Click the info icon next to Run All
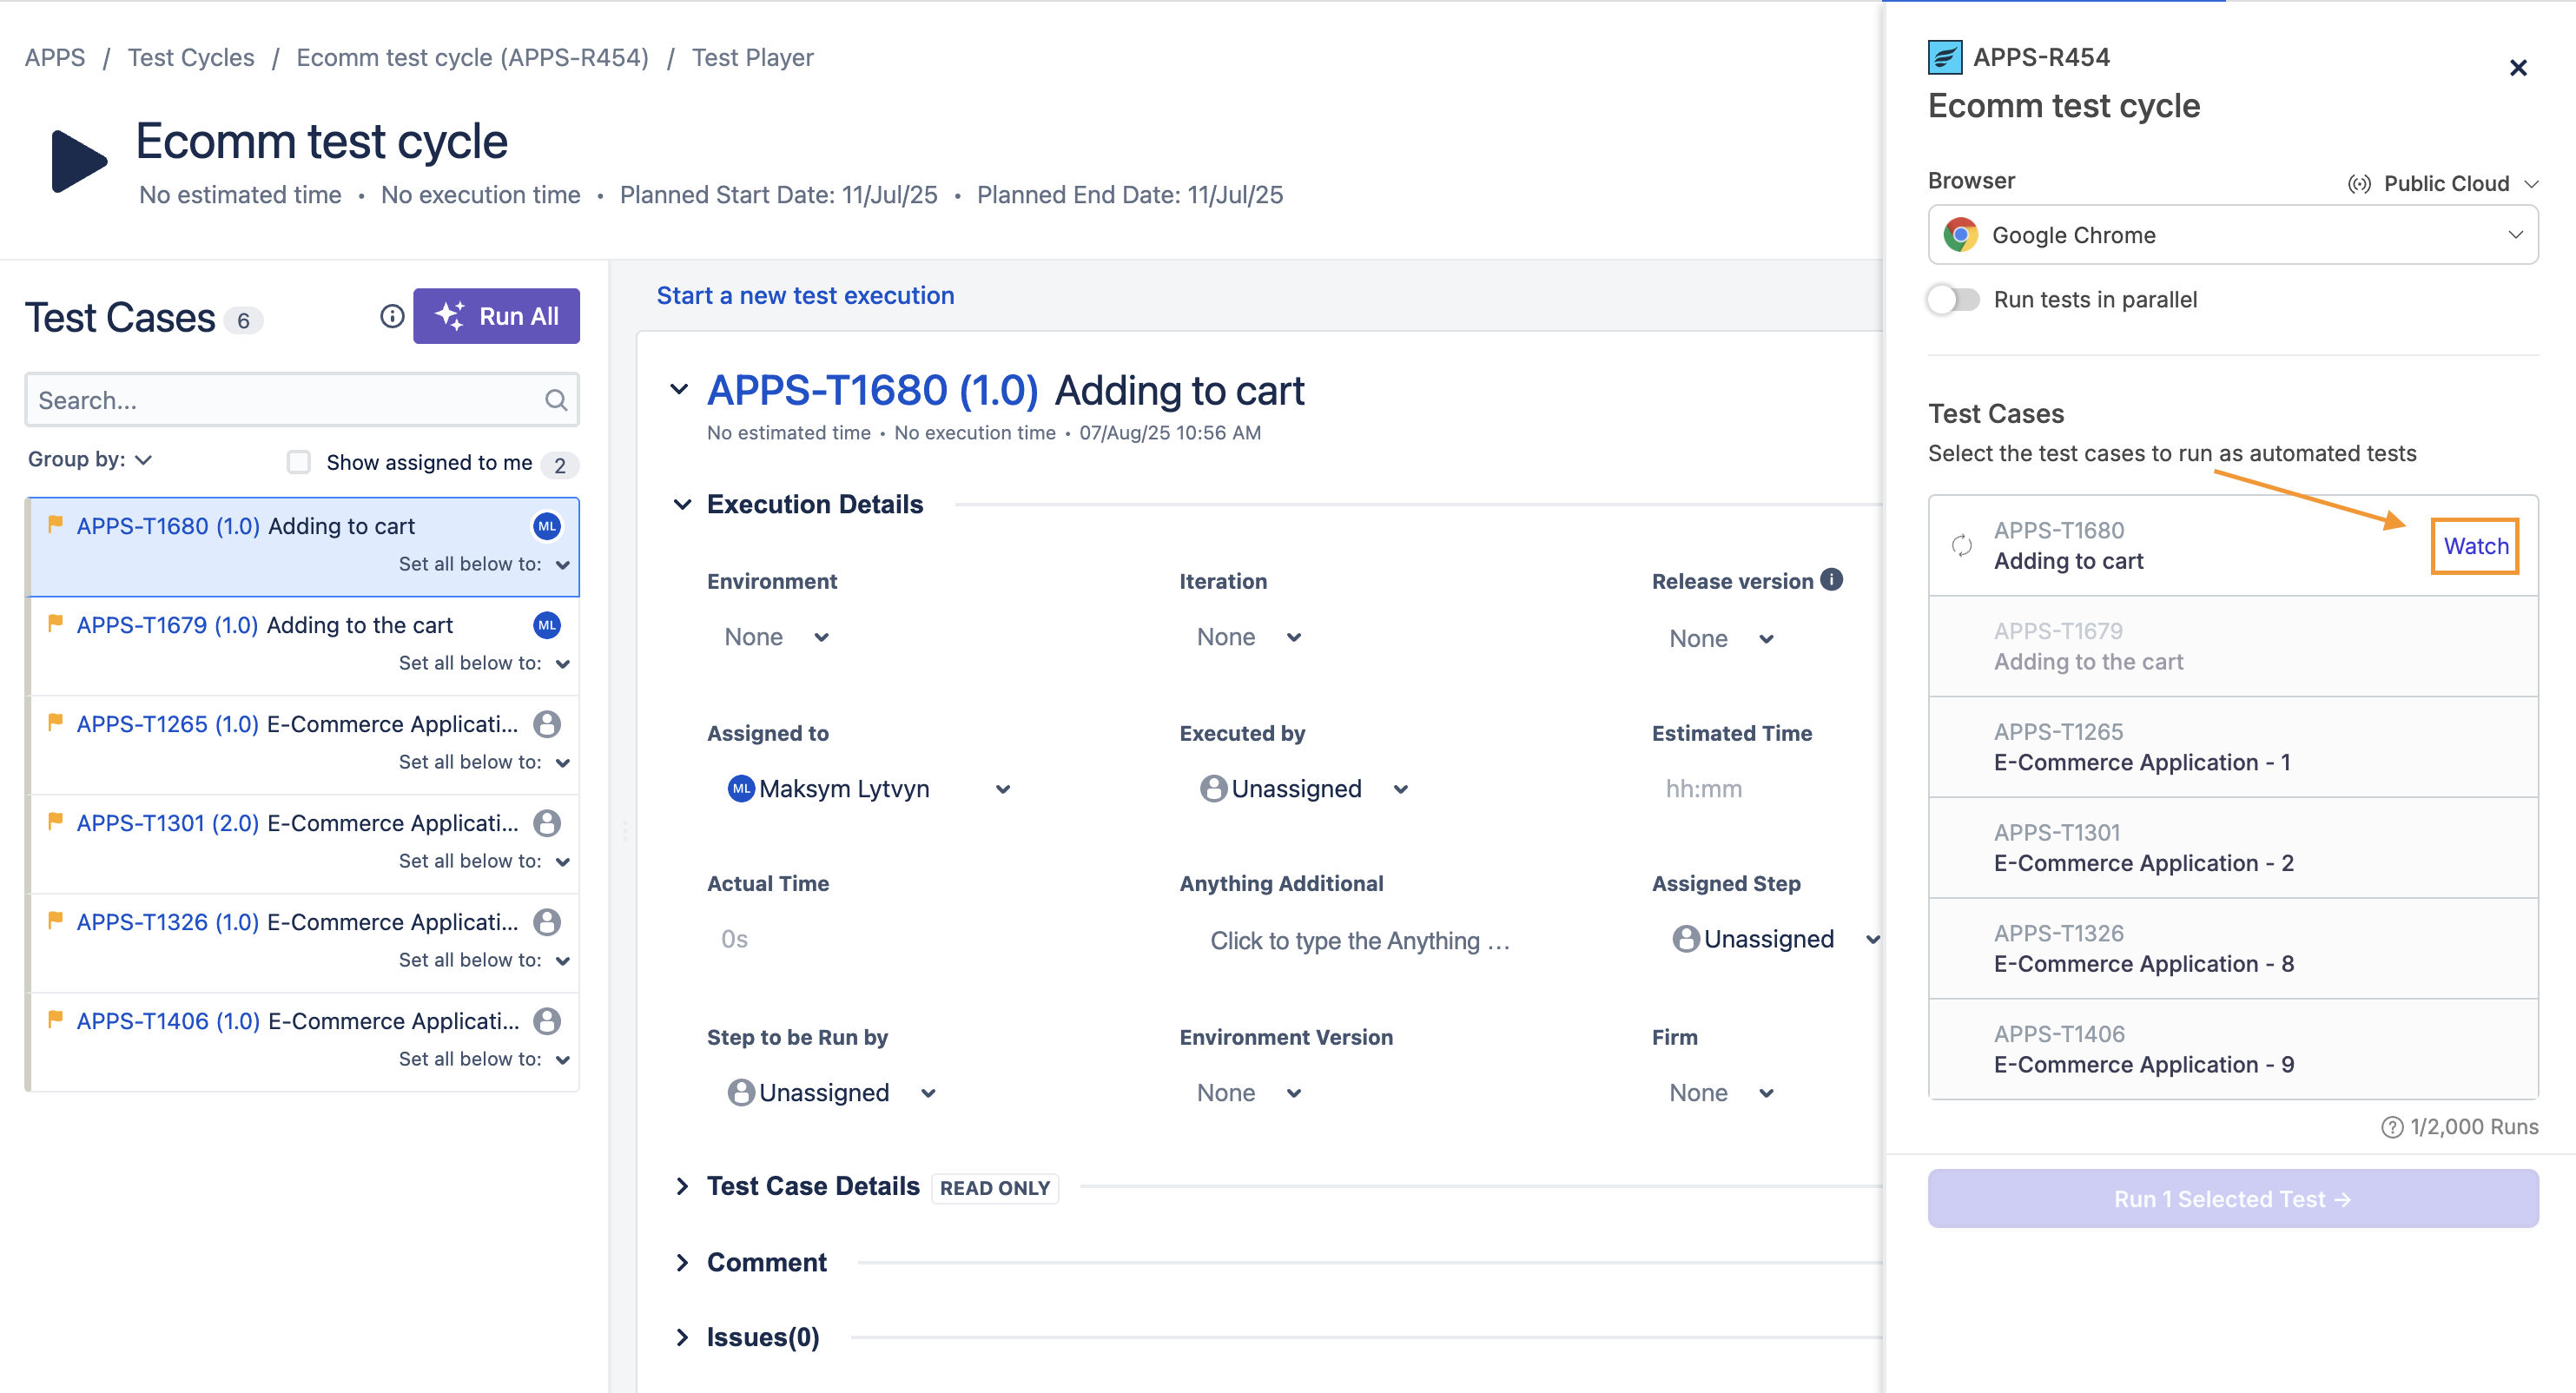Image resolution: width=2576 pixels, height=1393 pixels. pos(392,316)
